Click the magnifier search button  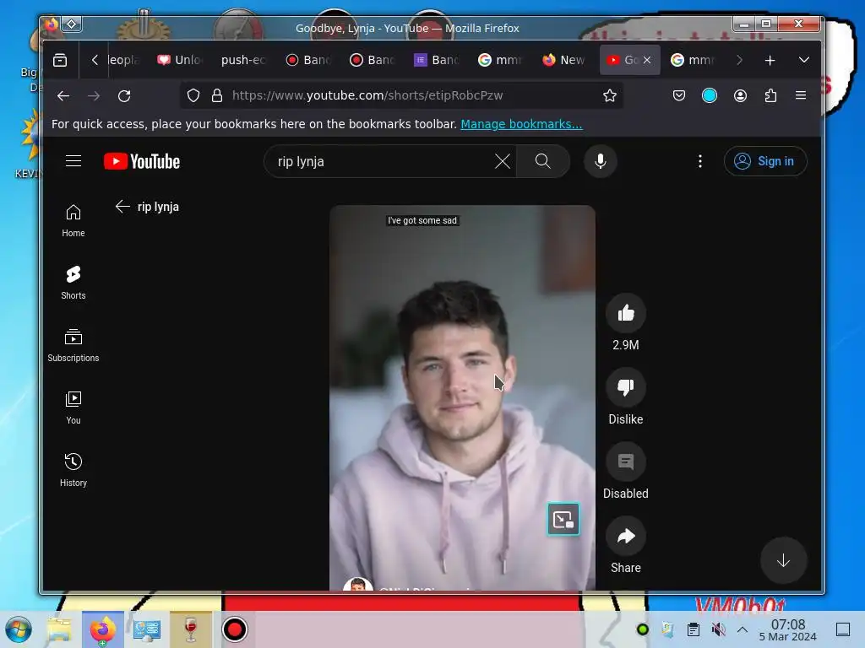[x=543, y=161]
